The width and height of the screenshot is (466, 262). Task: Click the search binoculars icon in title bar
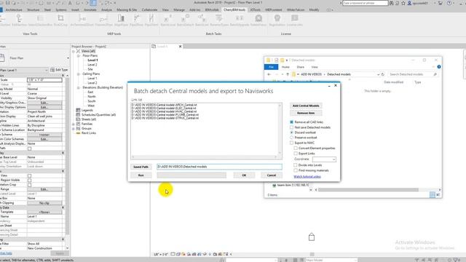point(392,3)
